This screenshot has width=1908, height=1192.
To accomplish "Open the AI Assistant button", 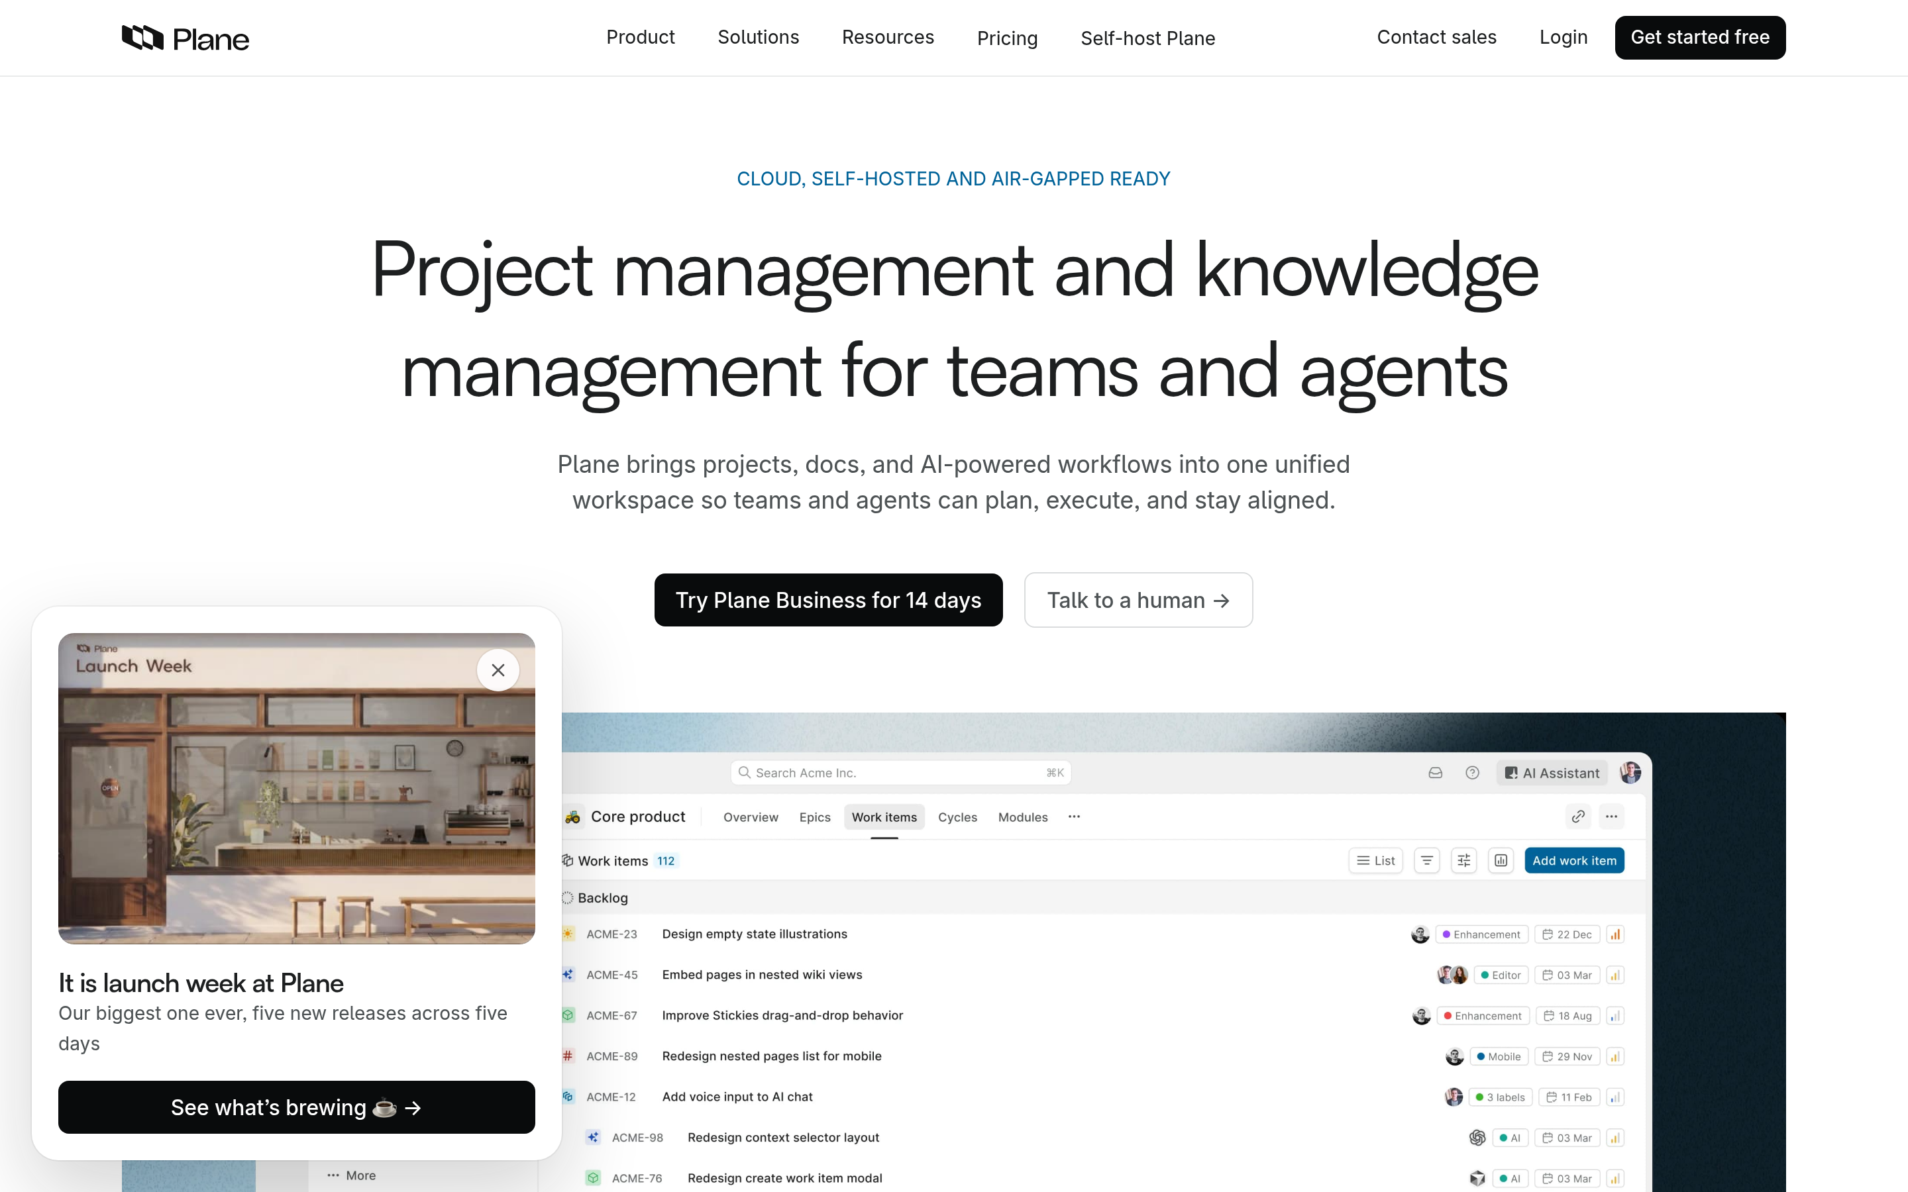I will 1552,773.
